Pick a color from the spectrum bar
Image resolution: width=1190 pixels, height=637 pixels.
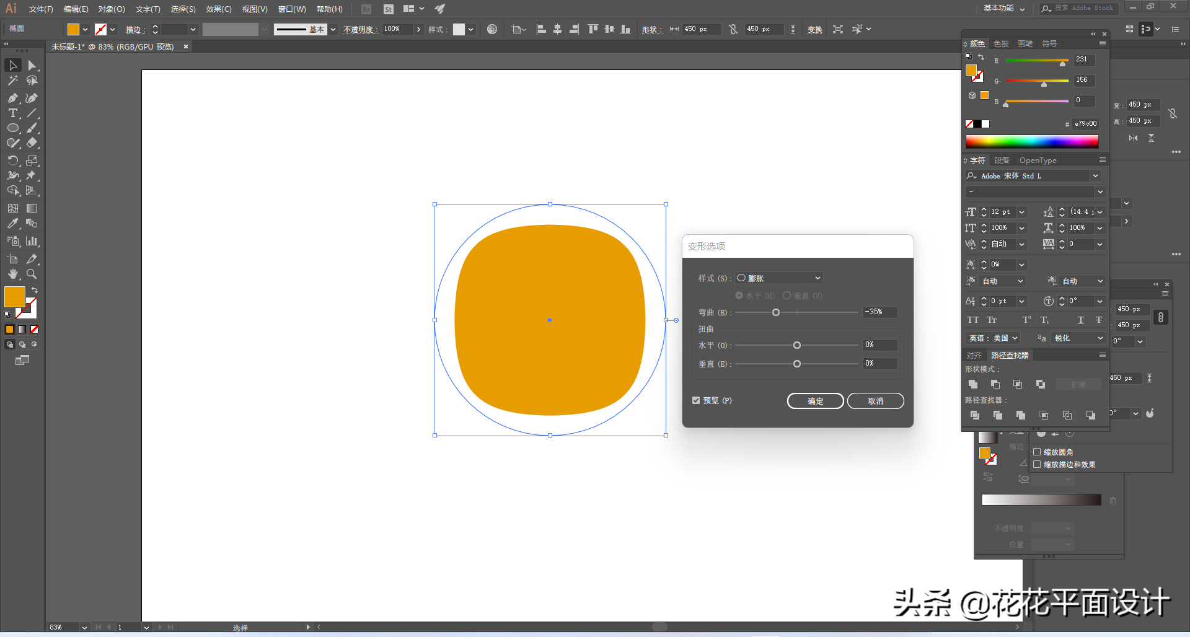[1032, 142]
